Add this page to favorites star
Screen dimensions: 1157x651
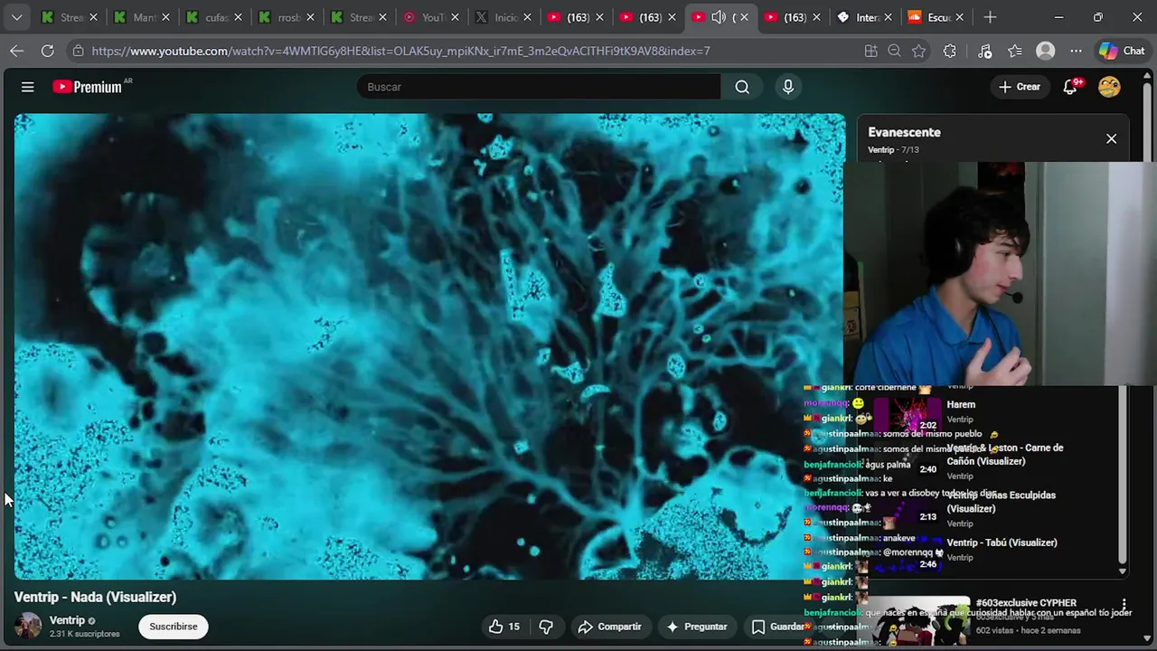918,52
